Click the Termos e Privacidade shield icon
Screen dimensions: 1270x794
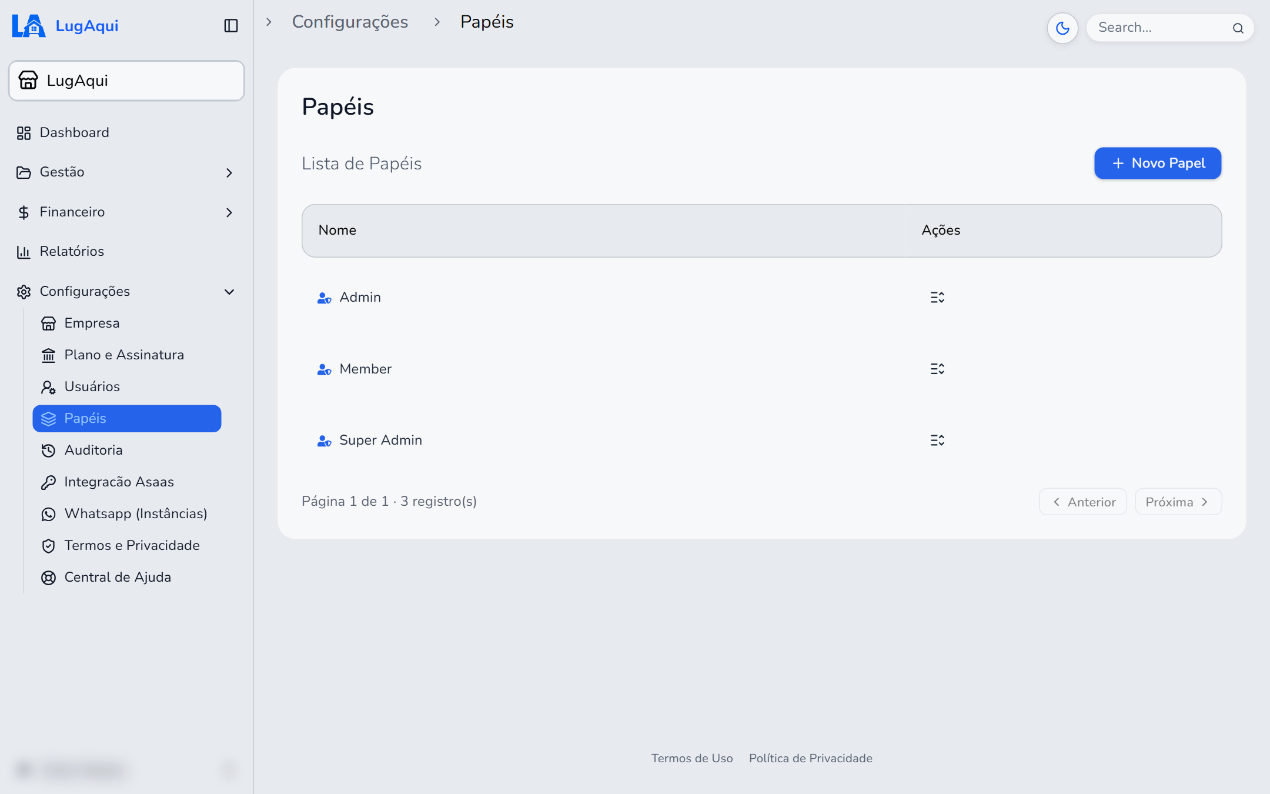click(x=48, y=546)
